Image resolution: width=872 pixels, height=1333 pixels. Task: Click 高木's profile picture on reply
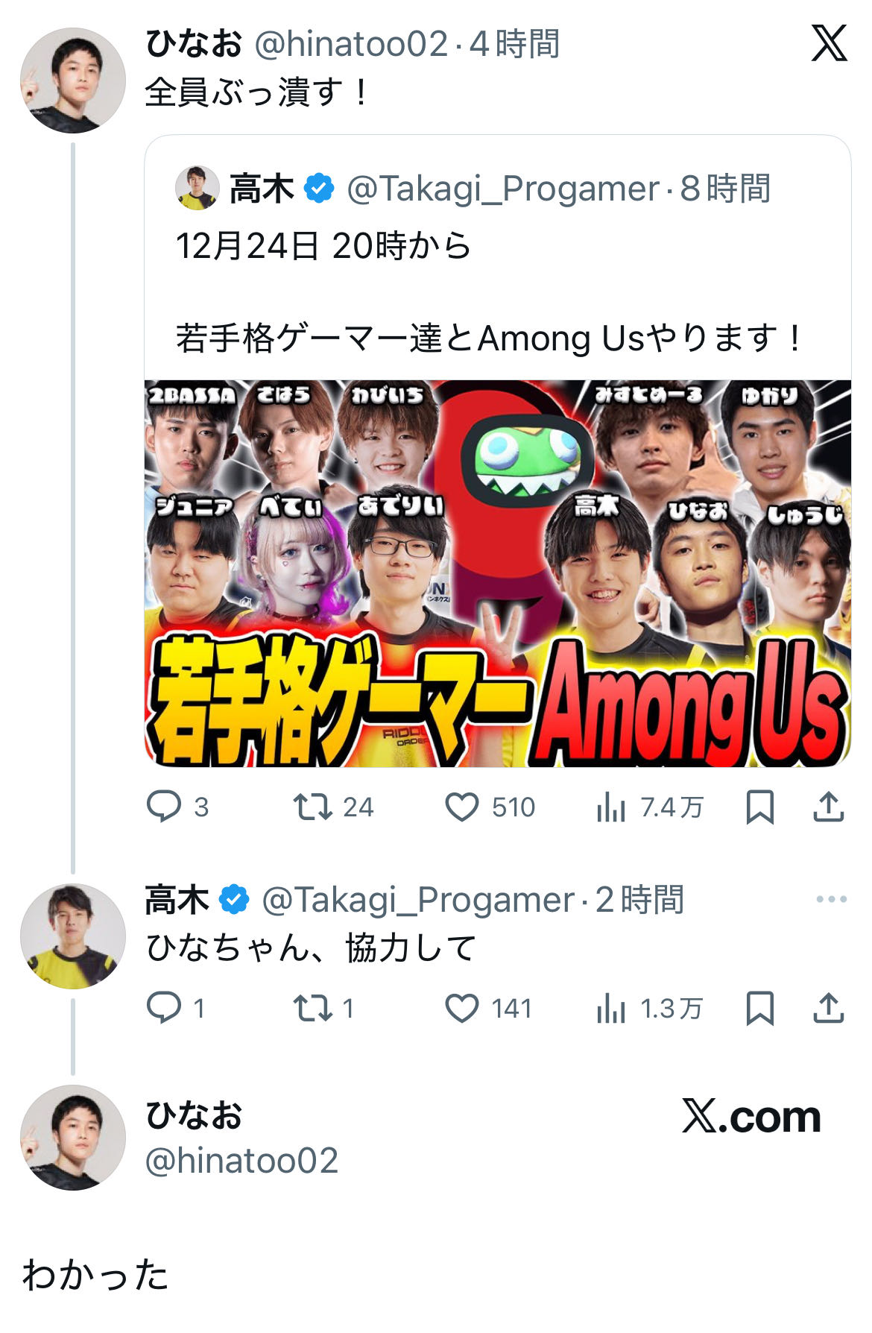pos(72,936)
